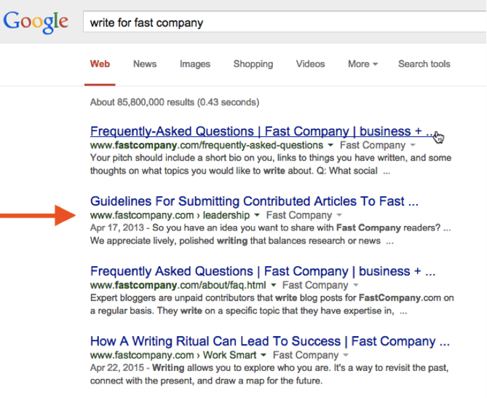Expand green arrow after frequently-asked-questions URL

coord(330,146)
